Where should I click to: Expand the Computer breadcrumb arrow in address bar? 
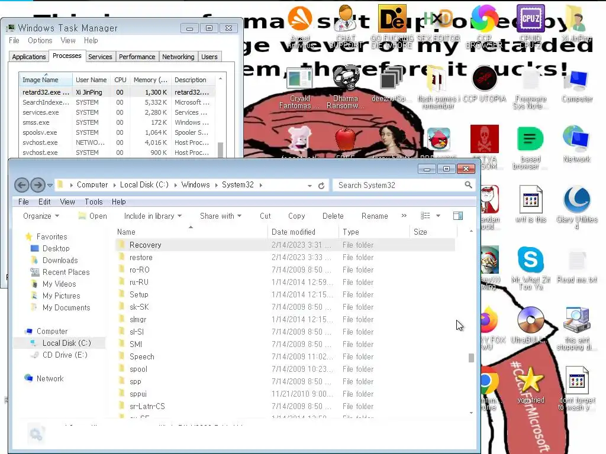pyautogui.click(x=114, y=185)
